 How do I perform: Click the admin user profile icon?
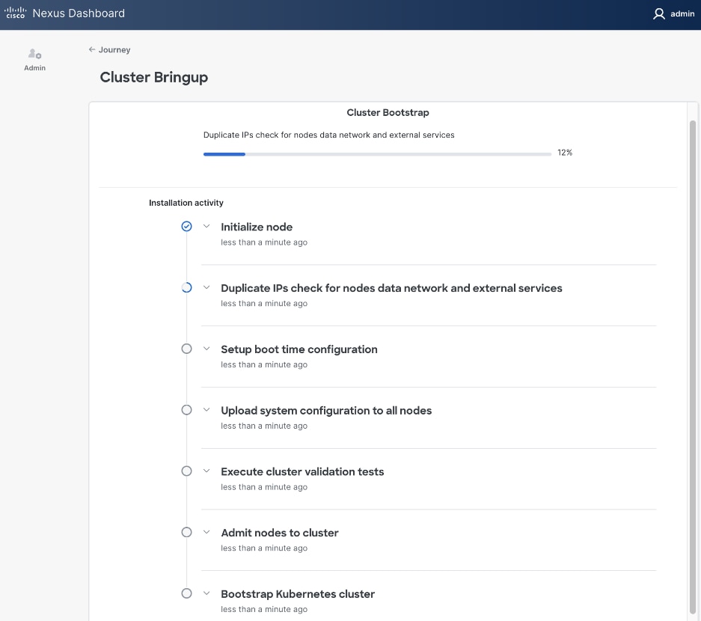tap(658, 13)
